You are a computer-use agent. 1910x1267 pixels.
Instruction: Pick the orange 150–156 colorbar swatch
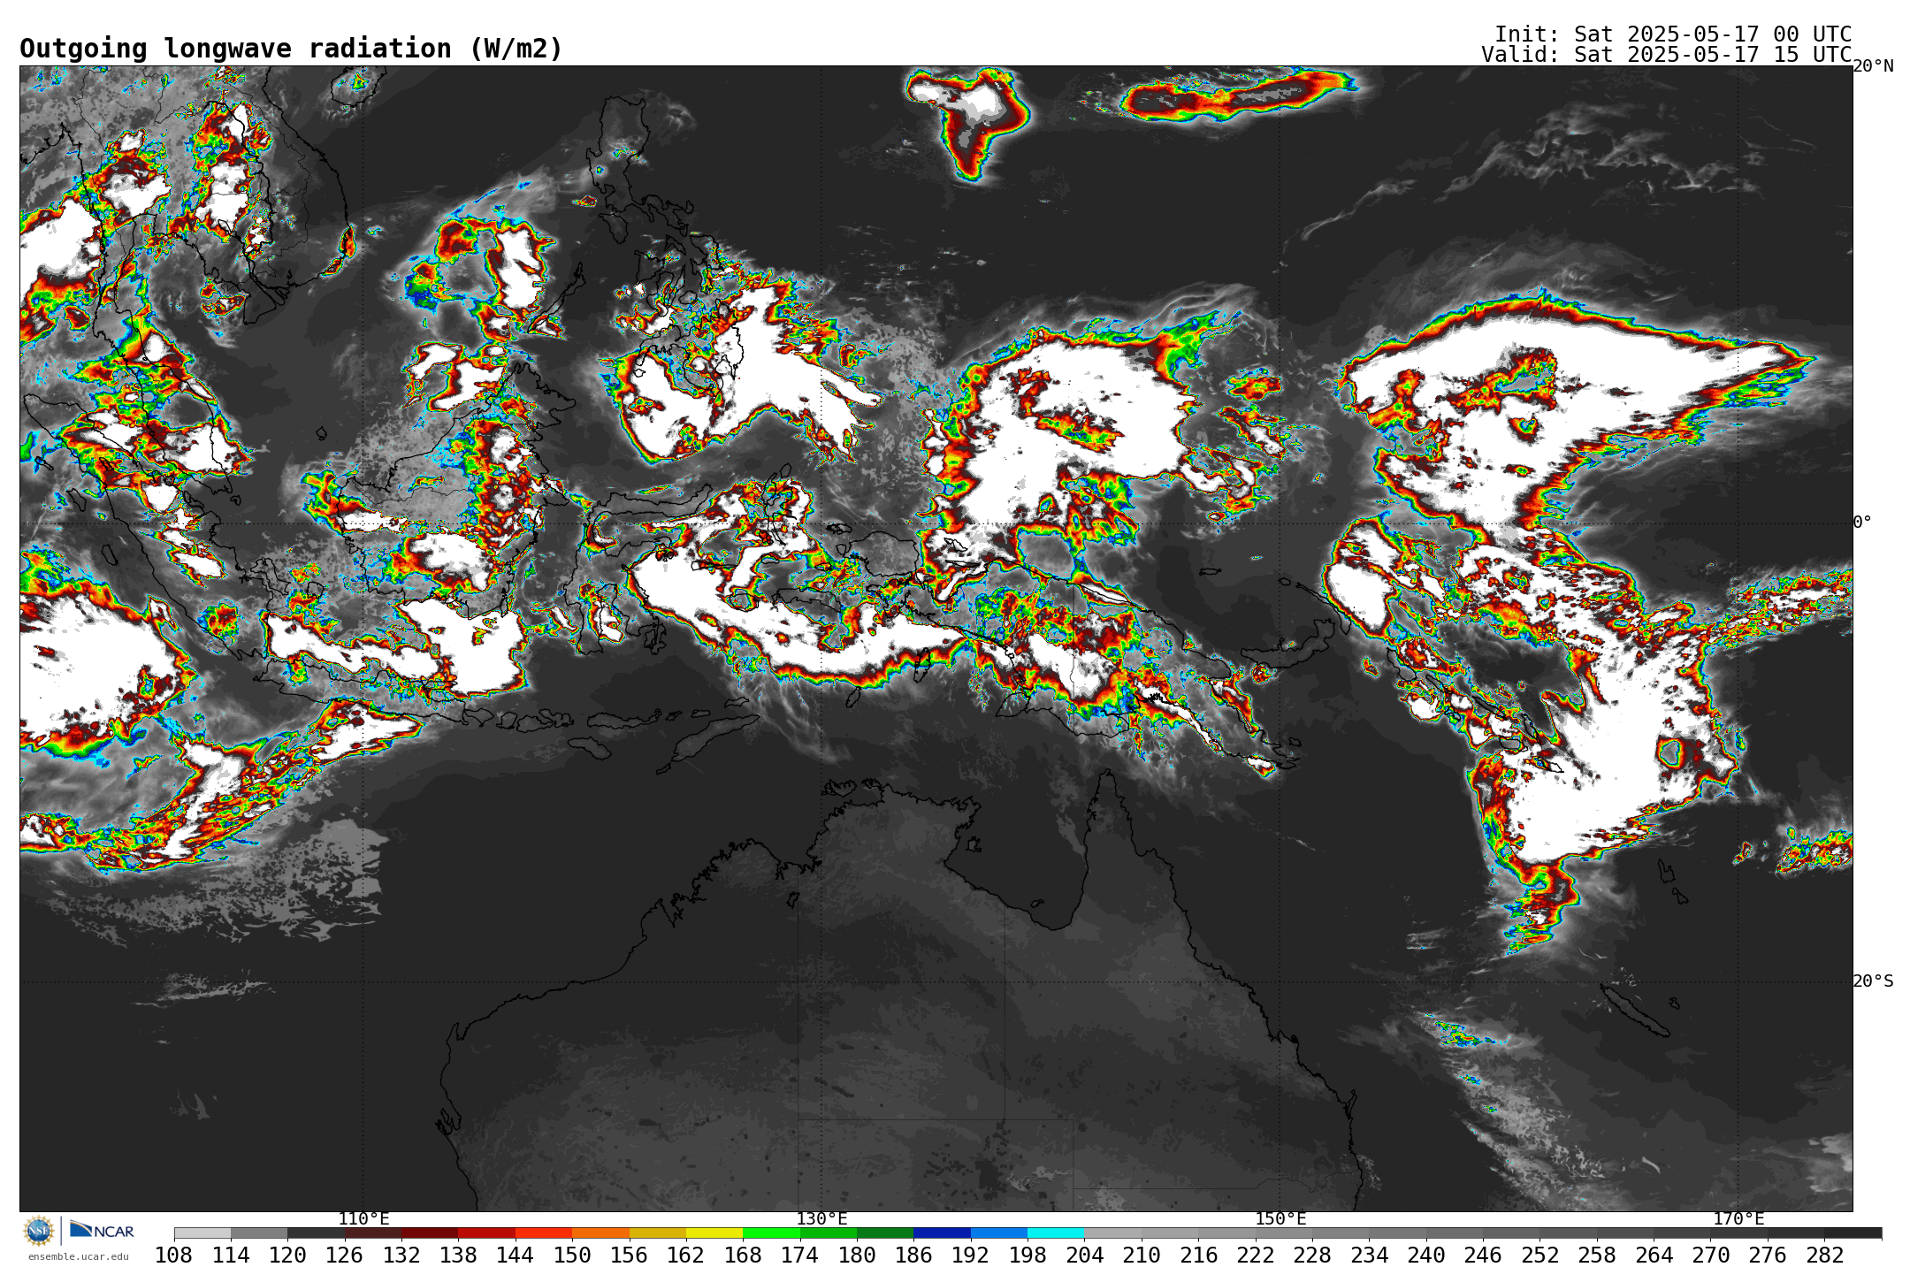(600, 1233)
